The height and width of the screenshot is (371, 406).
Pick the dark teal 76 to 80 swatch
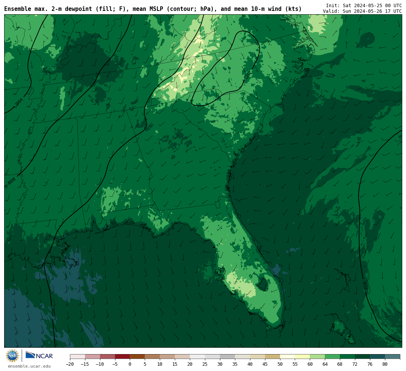378,357
